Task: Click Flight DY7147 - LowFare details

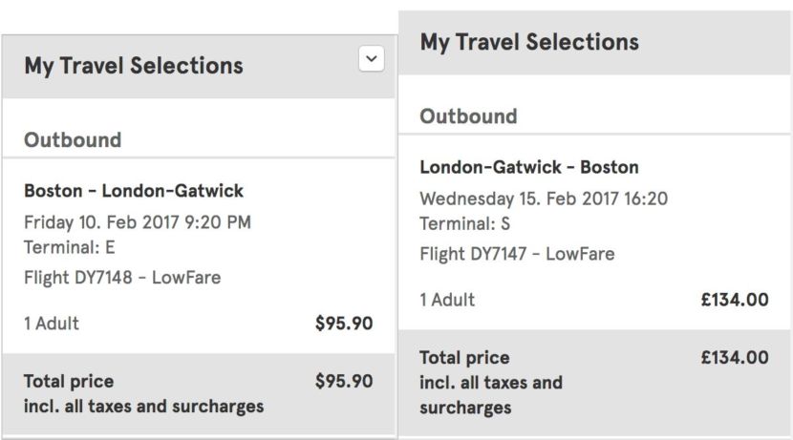Action: click(x=517, y=255)
